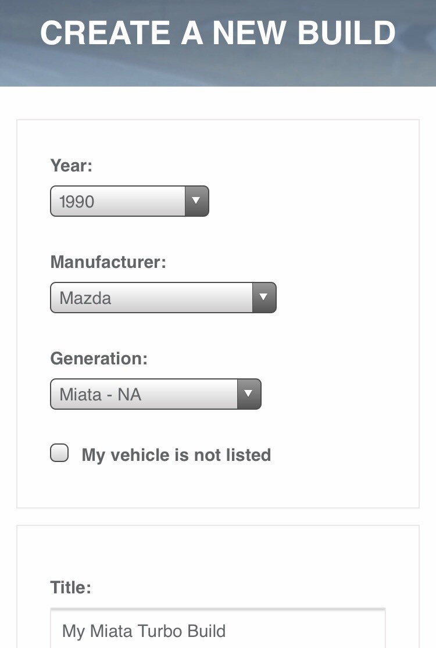Viewport: 436px width, 648px height.
Task: Click the Generation dropdown arrow button
Action: (249, 394)
